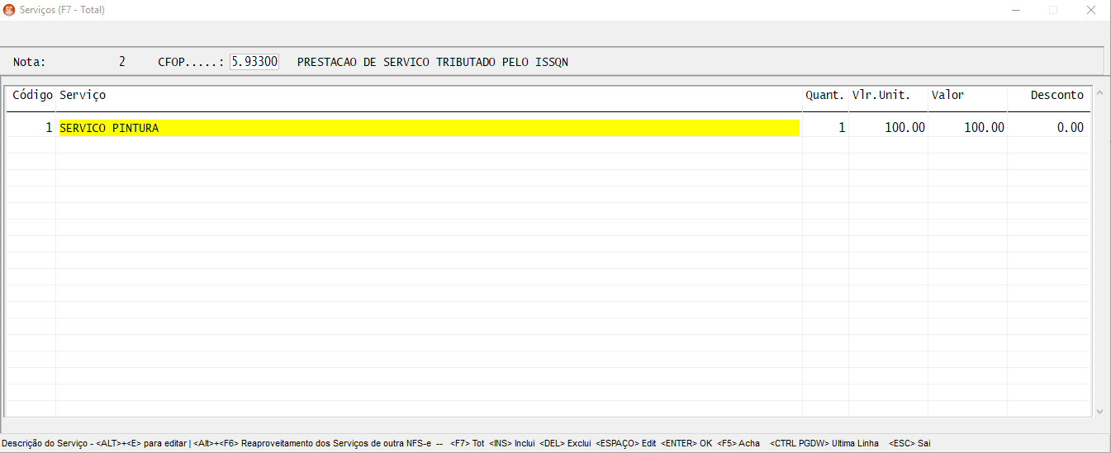Click the Serviço column header

83,95
